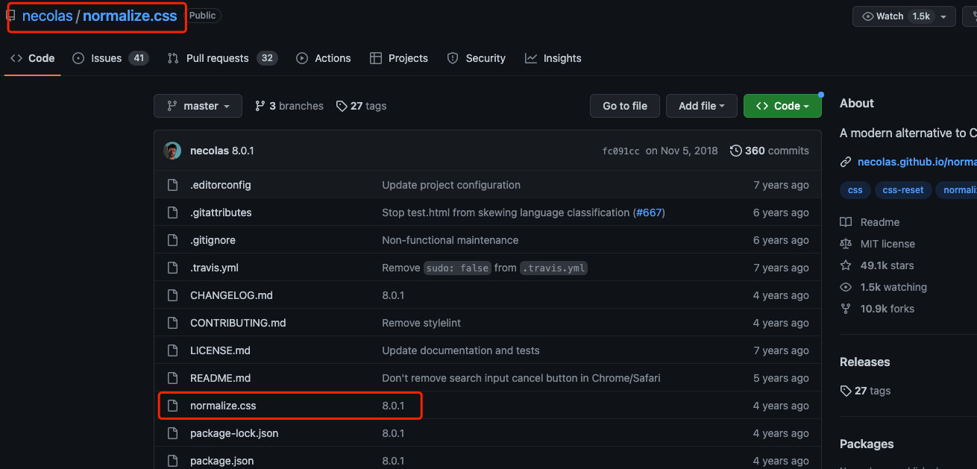977x469 pixels.
Task: Click the MIT license scale icon
Action: (x=846, y=244)
